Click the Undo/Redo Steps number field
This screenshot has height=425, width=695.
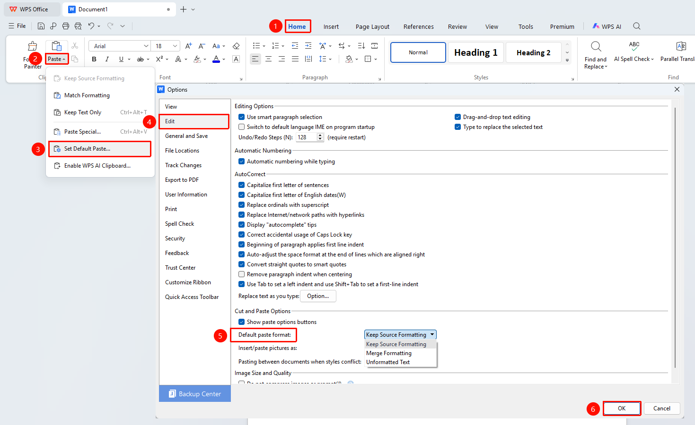pyautogui.click(x=307, y=137)
